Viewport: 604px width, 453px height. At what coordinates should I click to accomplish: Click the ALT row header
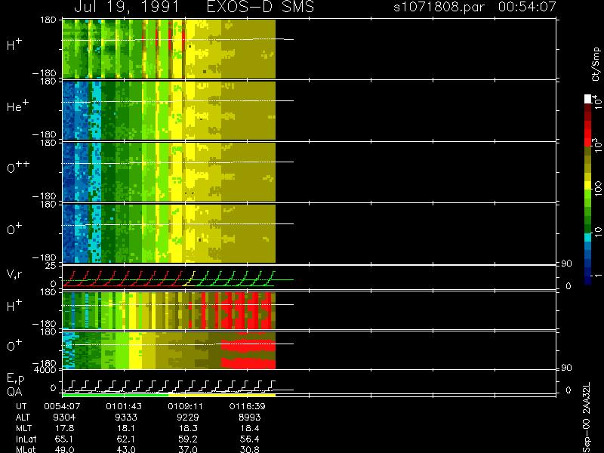[x=23, y=418]
